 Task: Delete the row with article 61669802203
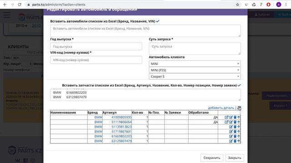click(235, 136)
